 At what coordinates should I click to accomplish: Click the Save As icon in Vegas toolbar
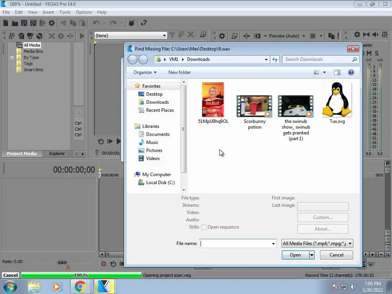tap(33, 23)
